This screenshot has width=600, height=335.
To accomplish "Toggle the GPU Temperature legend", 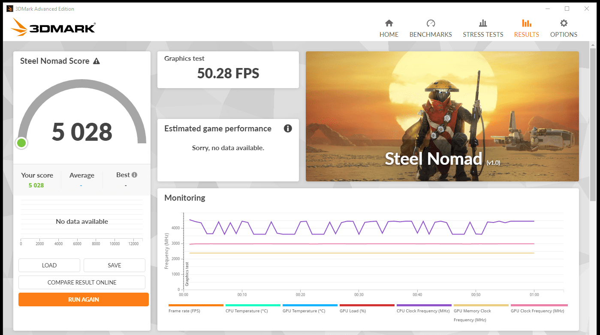I will tap(310, 308).
